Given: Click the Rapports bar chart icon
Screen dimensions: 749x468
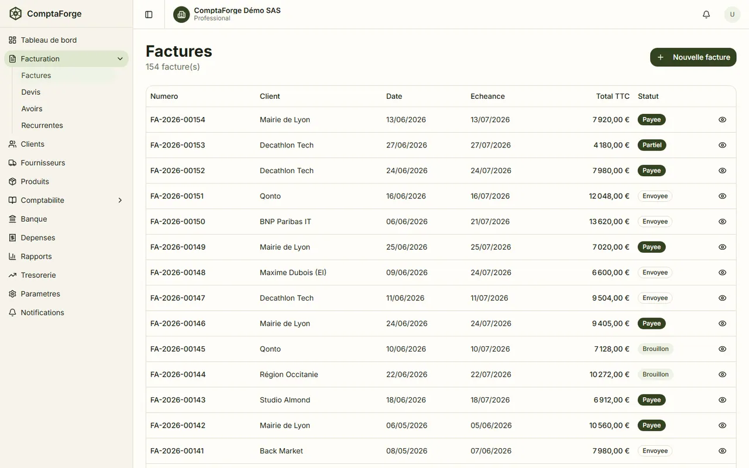Looking at the screenshot, I should (x=12, y=256).
